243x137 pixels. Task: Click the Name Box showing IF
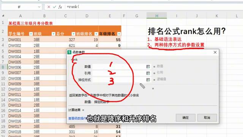pos(19,7)
